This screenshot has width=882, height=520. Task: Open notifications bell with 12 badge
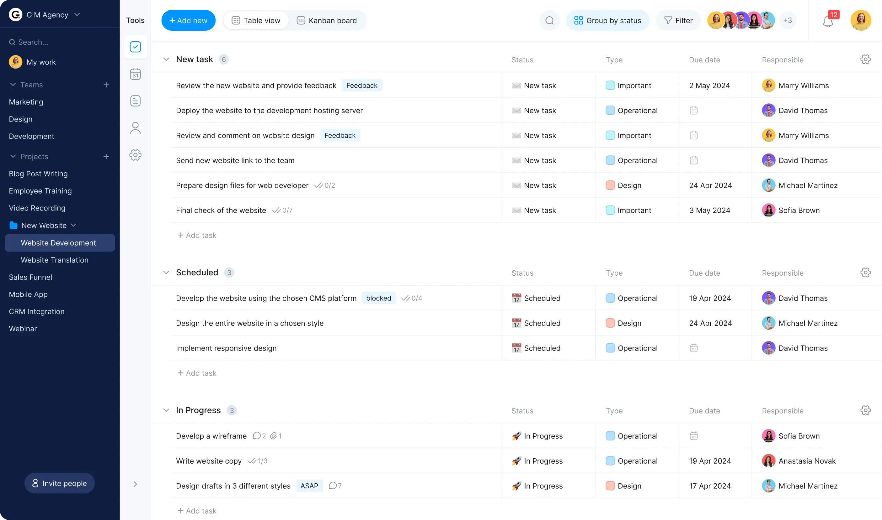828,21
